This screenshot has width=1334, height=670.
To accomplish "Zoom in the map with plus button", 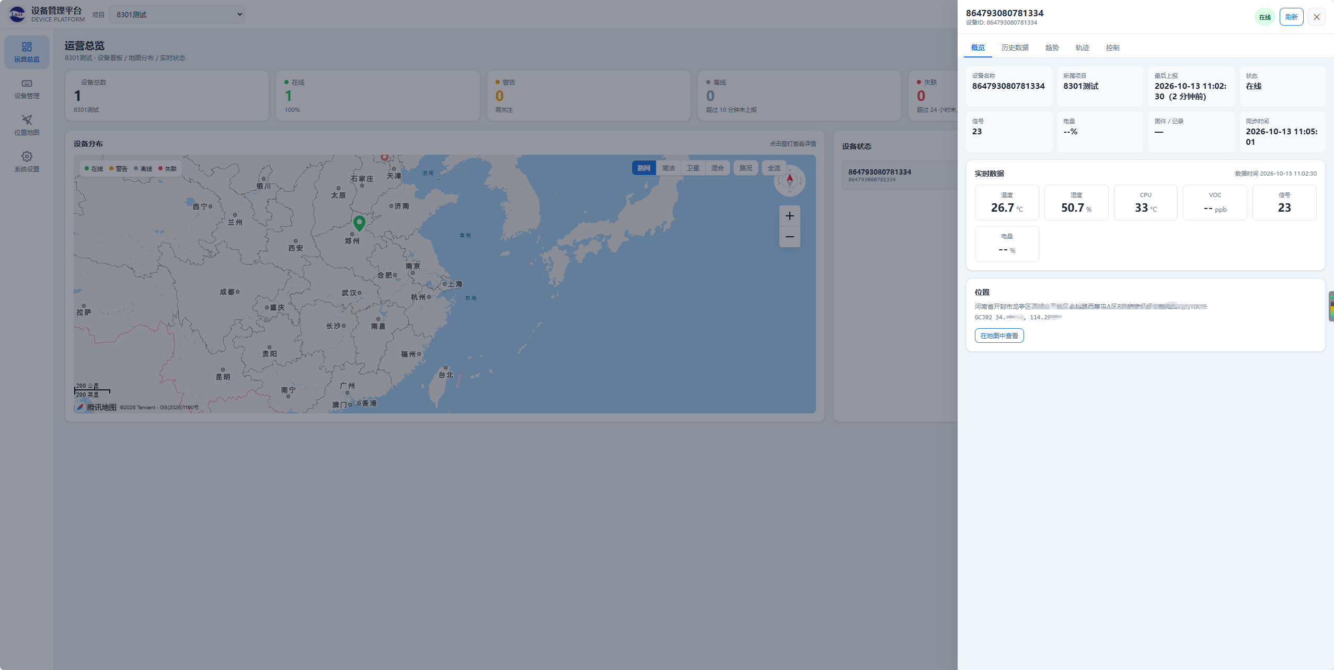I will click(789, 216).
